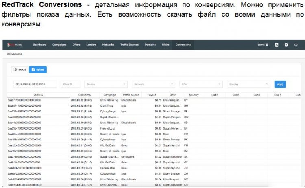Select the Supah Penguin offer cell

[172, 117]
